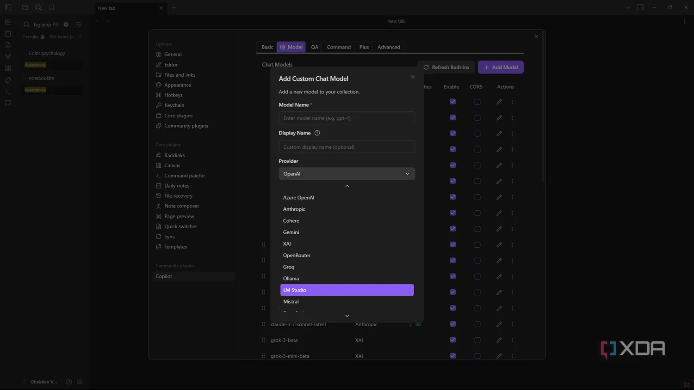694x390 pixels.
Task: Click insert template icon in ribbon
Action: (x=8, y=80)
